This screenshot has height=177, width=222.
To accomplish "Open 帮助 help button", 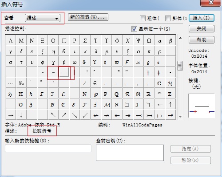I will point(202,39).
